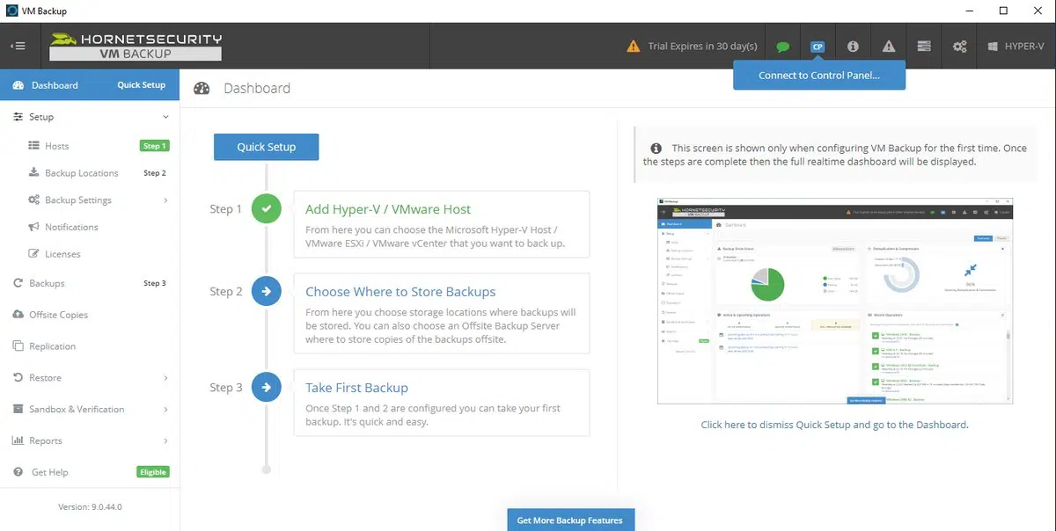The width and height of the screenshot is (1056, 531).
Task: Click the Backup Locations download icon
Action: pyautogui.click(x=33, y=172)
